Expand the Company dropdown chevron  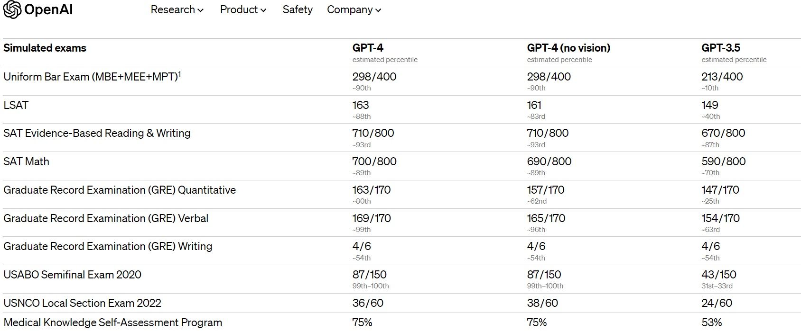pos(378,10)
